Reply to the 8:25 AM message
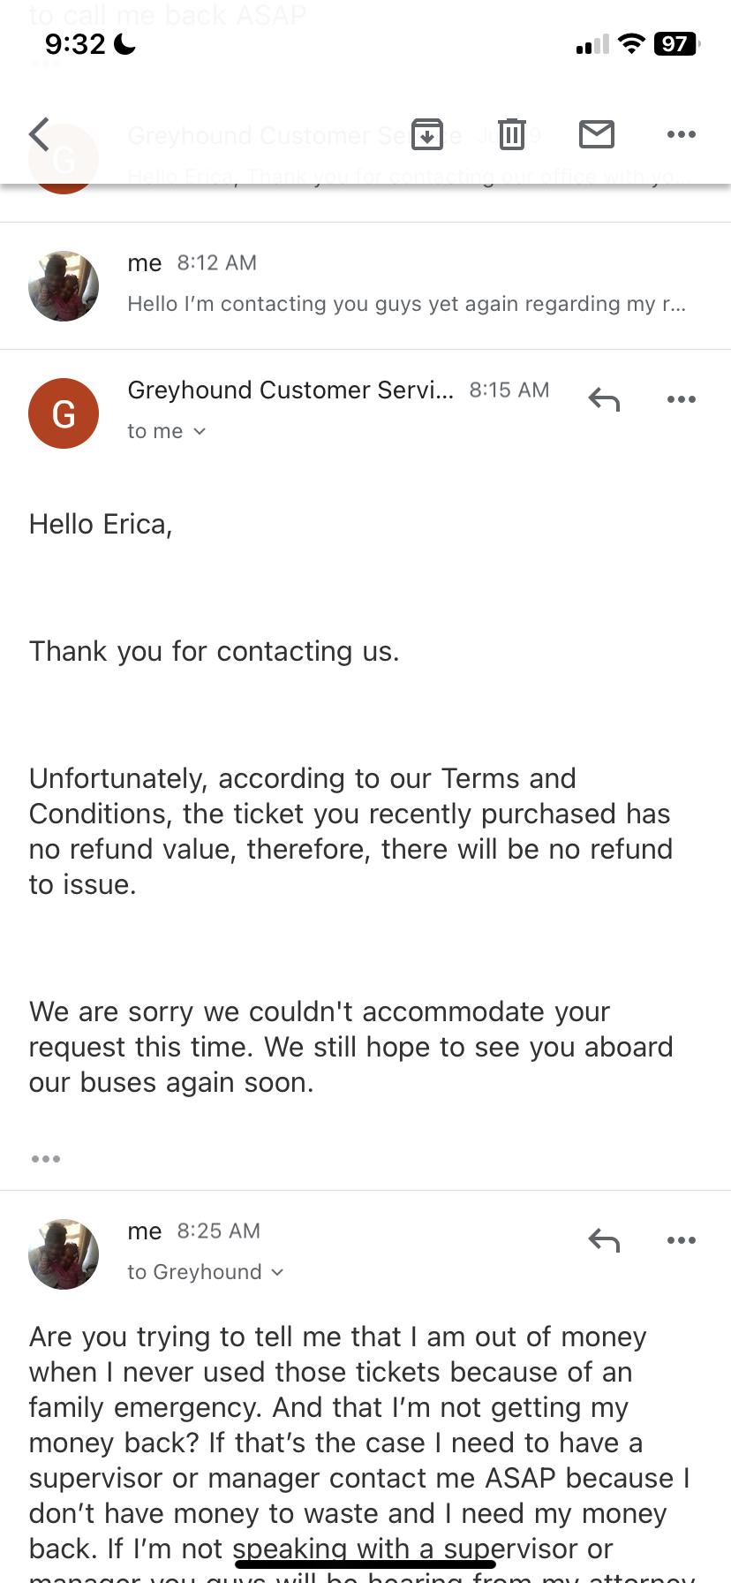Image resolution: width=731 pixels, height=1583 pixels. 604,1240
